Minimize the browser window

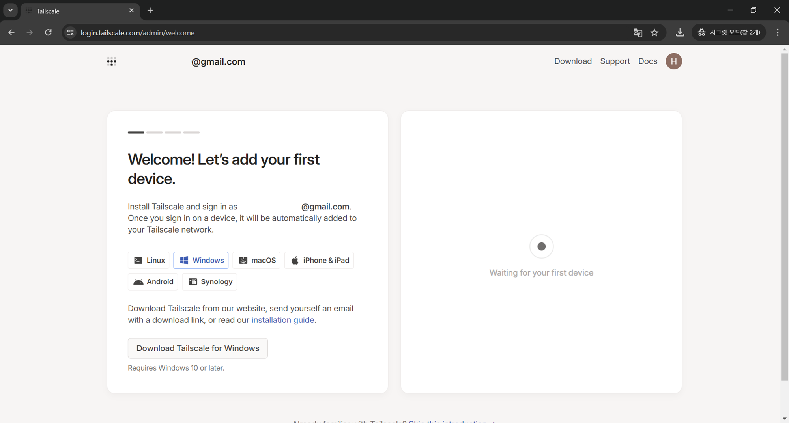[730, 10]
